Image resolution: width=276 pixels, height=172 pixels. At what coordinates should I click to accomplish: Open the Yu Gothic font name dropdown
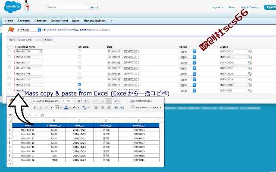click(63, 101)
